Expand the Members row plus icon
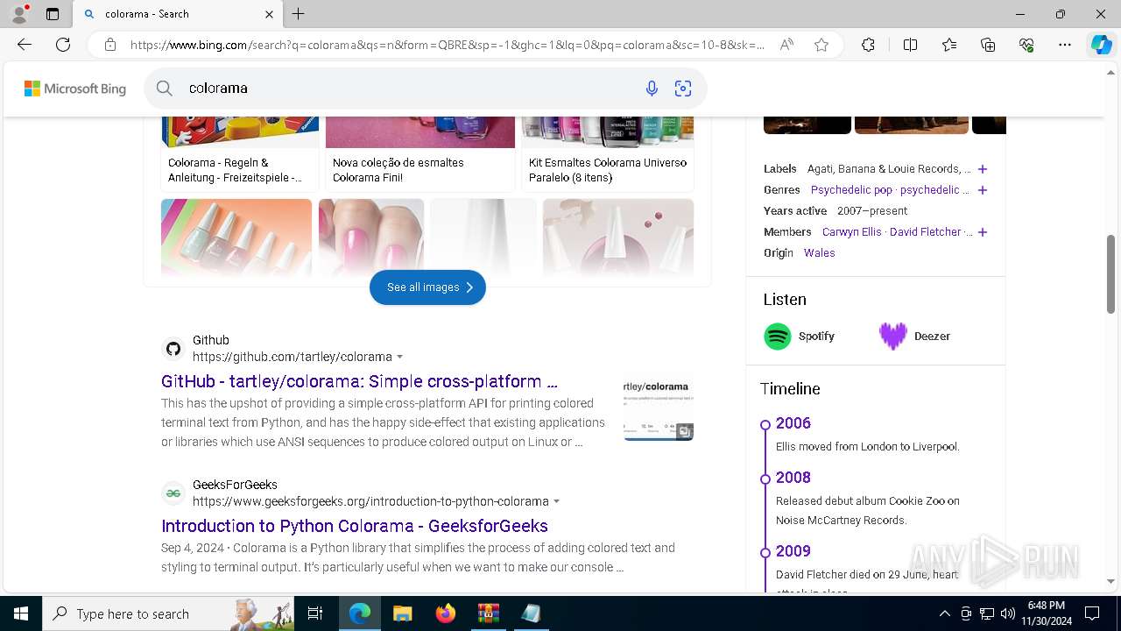 tap(983, 232)
